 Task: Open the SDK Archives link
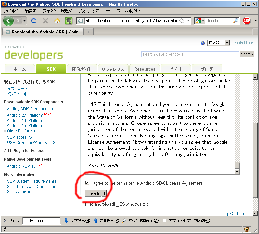coord(19,191)
